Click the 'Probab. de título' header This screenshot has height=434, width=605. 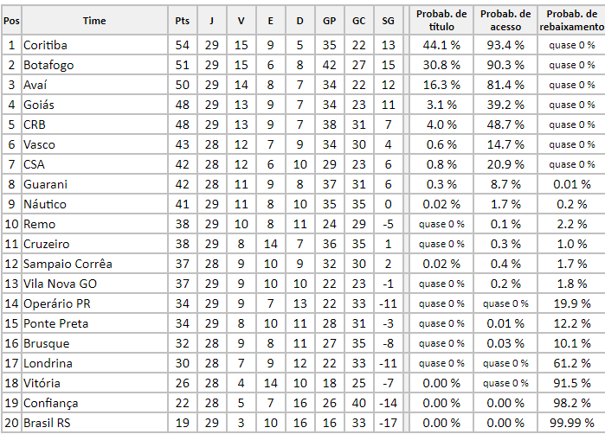pos(441,20)
